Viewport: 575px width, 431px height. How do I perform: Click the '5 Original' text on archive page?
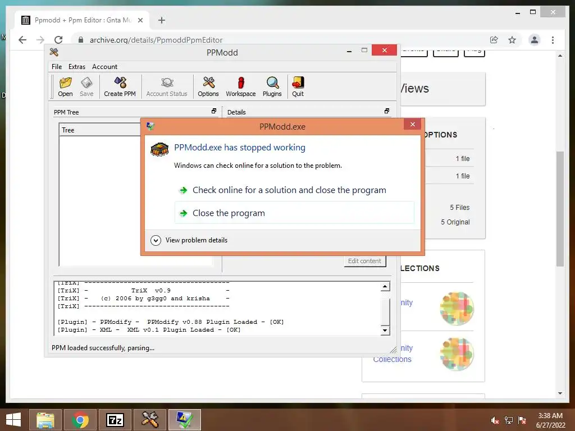pyautogui.click(x=455, y=222)
